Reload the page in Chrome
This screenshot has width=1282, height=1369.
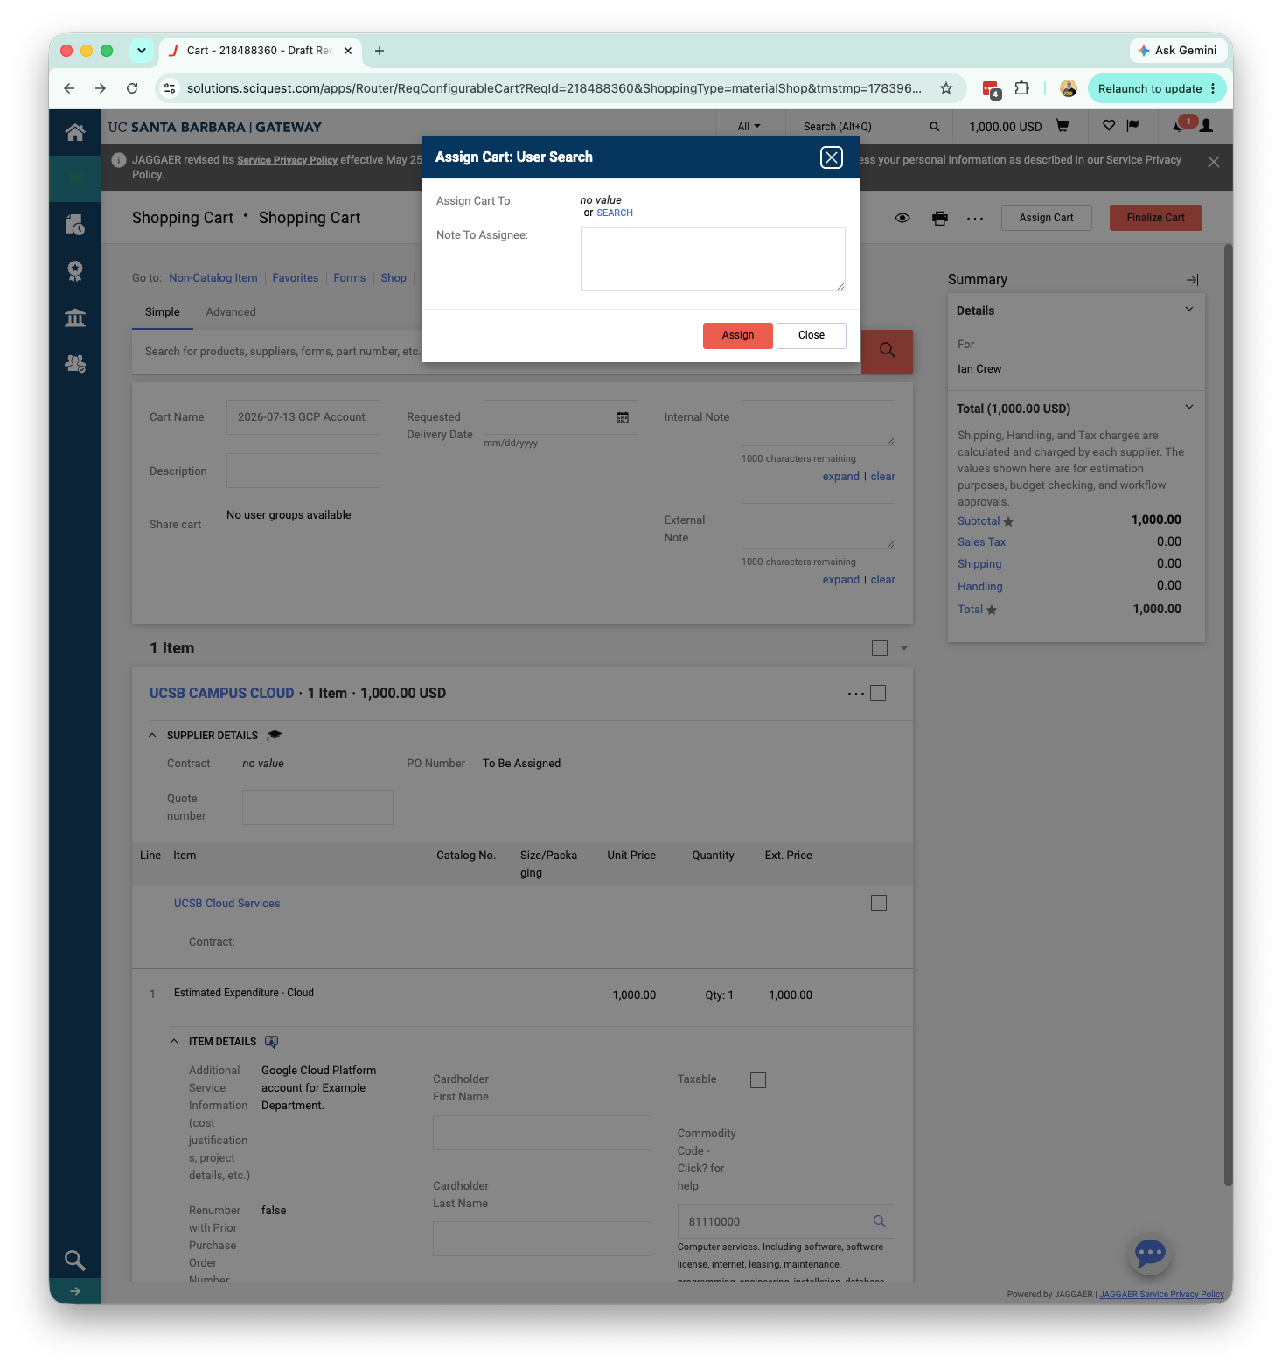[x=132, y=88]
